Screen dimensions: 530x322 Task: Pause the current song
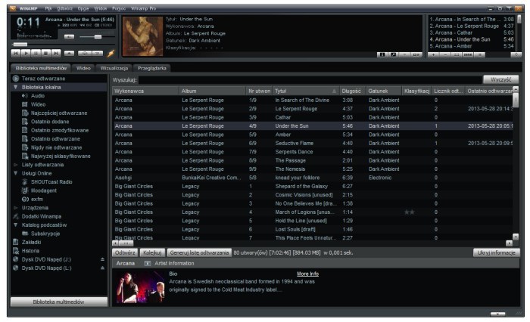click(36, 54)
